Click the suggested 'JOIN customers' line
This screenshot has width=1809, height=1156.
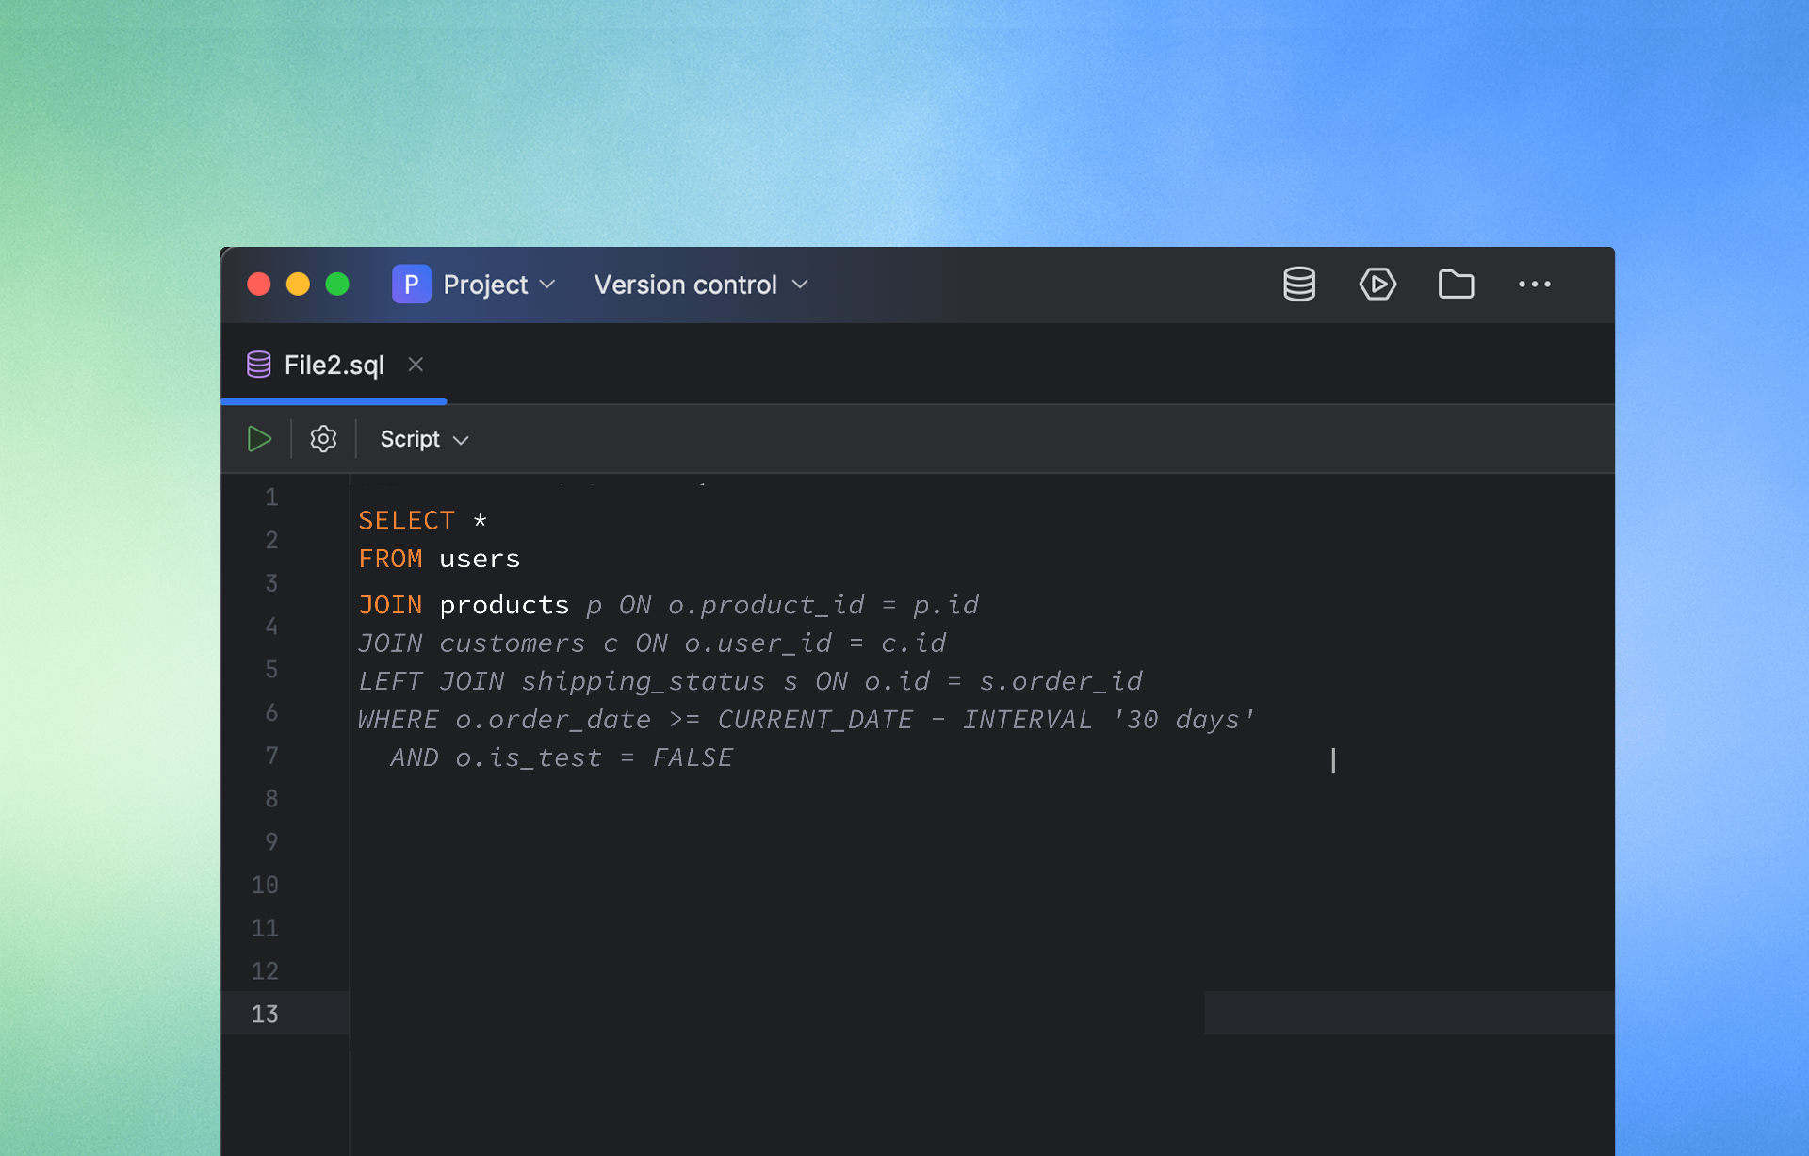pyautogui.click(x=652, y=643)
